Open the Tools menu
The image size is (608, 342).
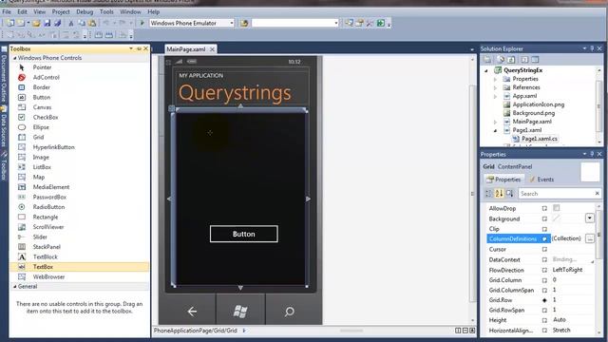pyautogui.click(x=106, y=12)
